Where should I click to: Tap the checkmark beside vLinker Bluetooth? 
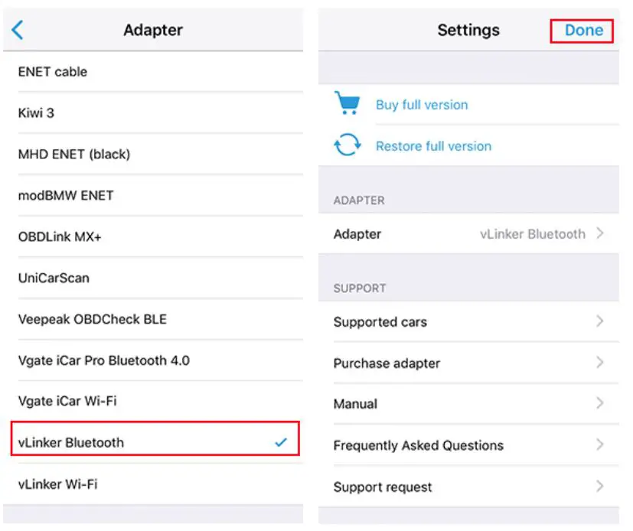click(x=280, y=441)
